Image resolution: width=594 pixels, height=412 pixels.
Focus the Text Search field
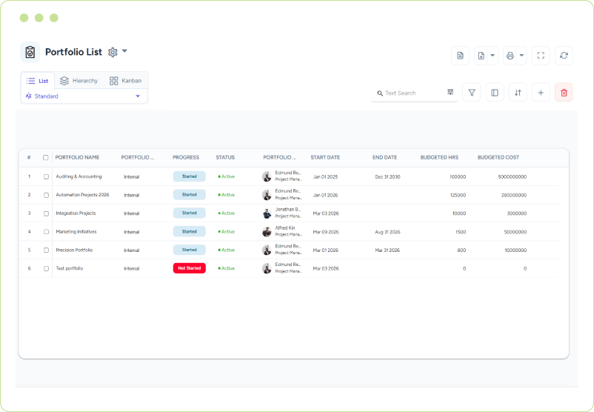pyautogui.click(x=413, y=93)
